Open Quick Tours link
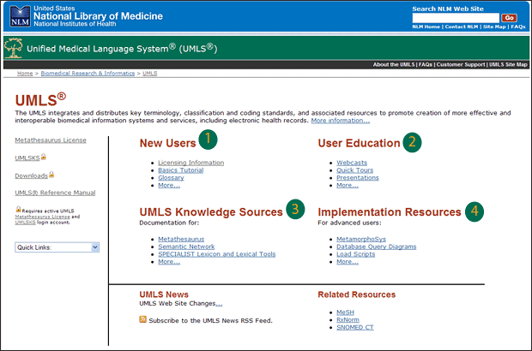This screenshot has height=351, width=532. coord(354,170)
